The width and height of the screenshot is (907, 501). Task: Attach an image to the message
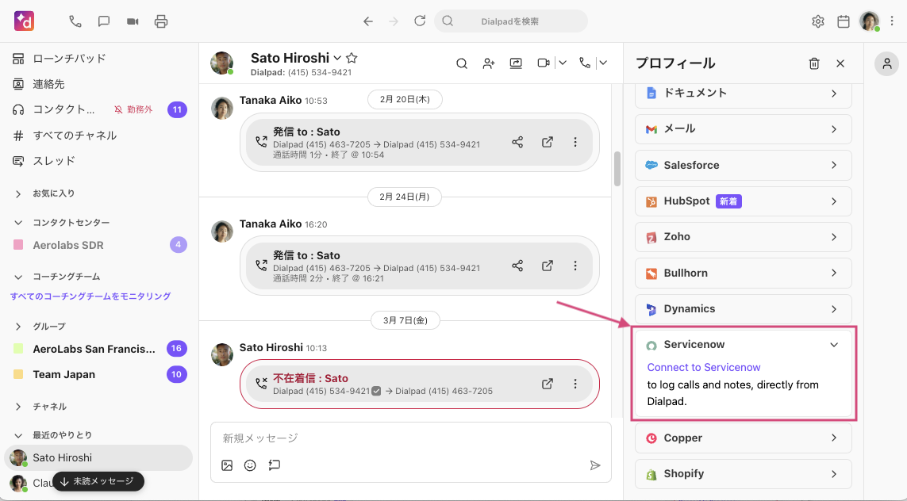point(227,465)
